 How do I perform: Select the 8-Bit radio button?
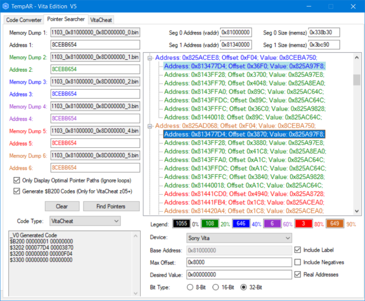[190, 287]
